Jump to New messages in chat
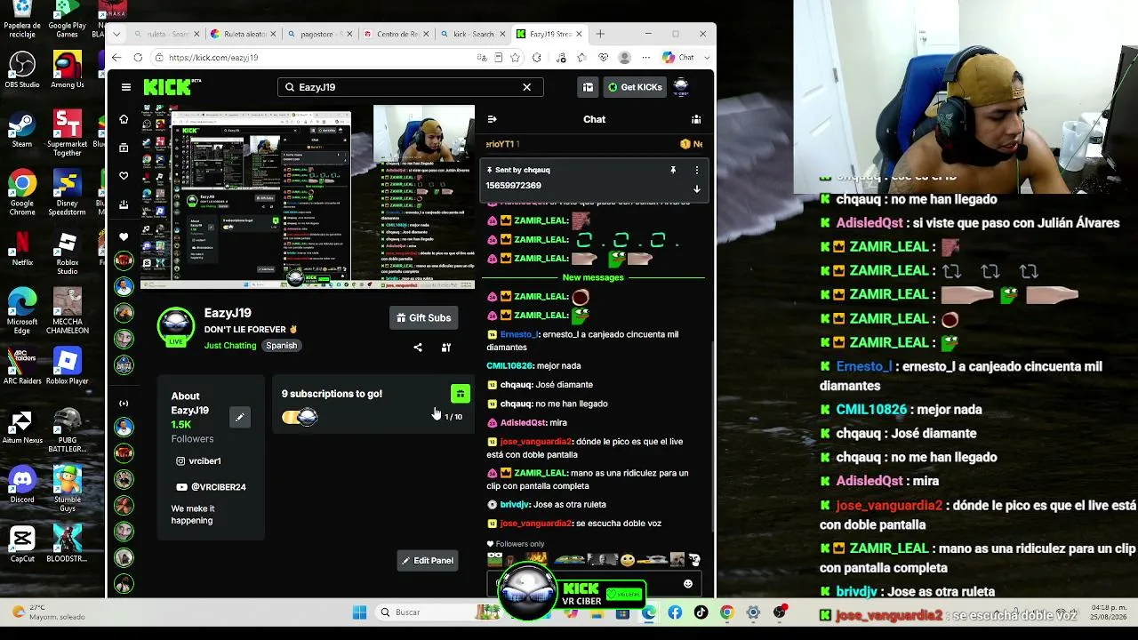The image size is (1138, 640). (x=593, y=277)
